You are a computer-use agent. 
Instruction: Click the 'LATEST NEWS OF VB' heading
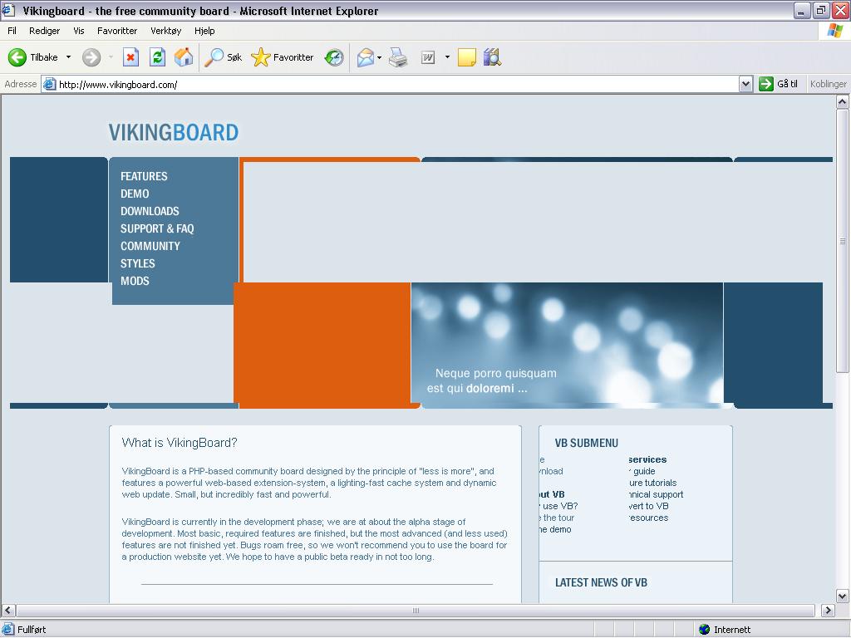[x=601, y=582]
